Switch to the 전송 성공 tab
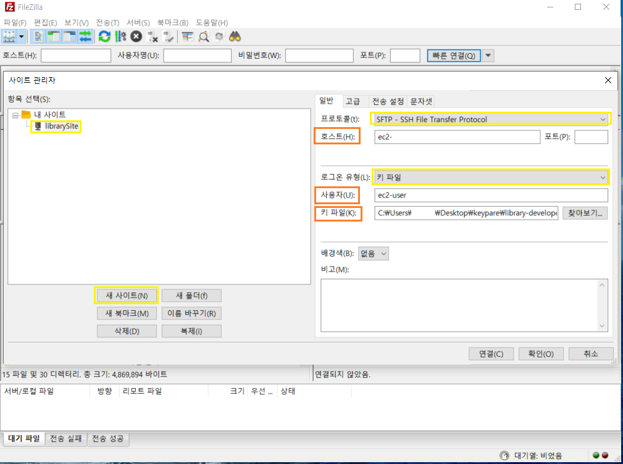 coord(108,439)
